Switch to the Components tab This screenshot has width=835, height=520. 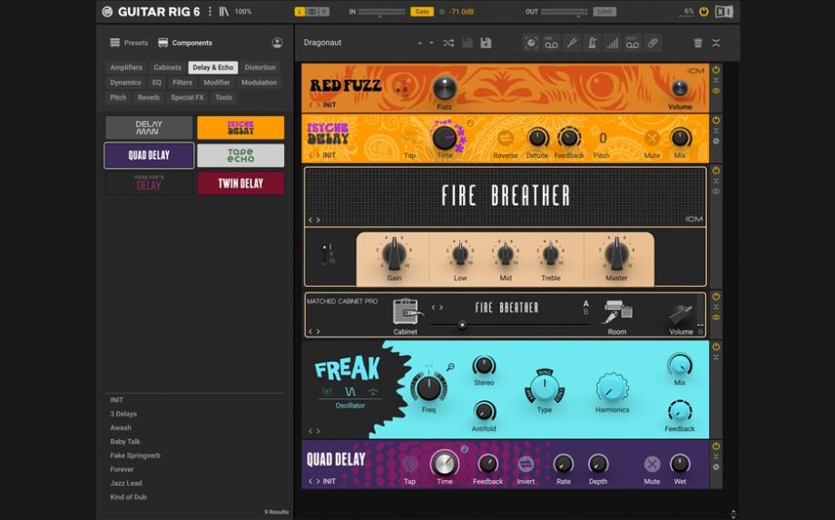click(185, 43)
